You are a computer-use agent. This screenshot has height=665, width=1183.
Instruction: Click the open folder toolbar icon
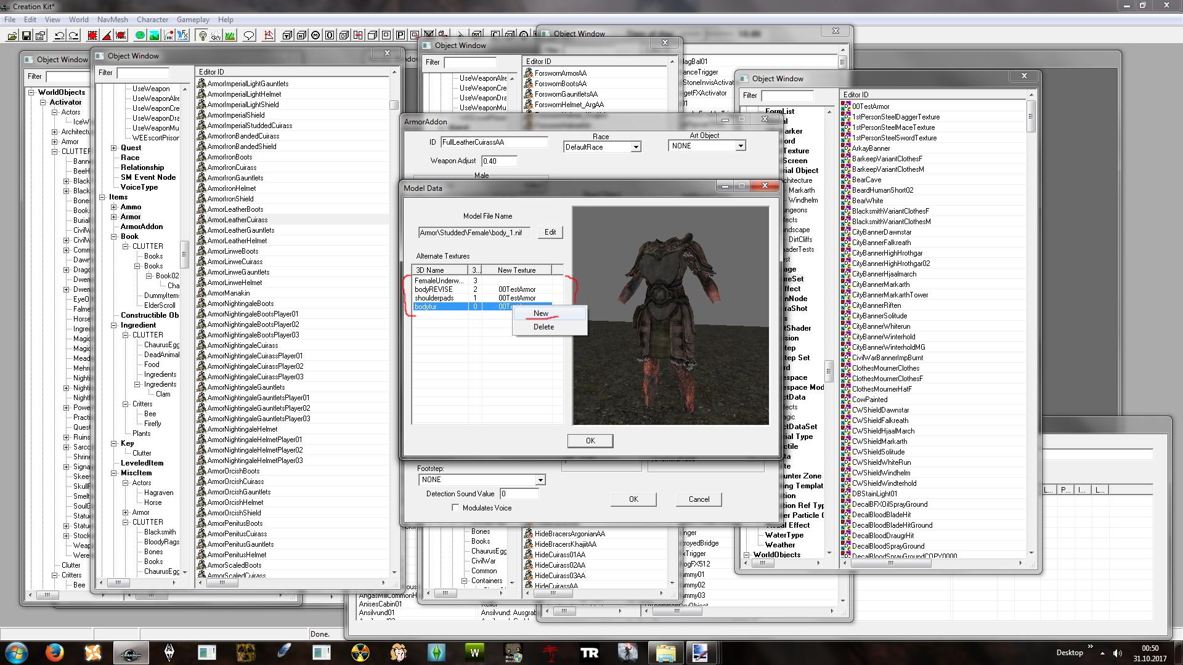(x=12, y=36)
